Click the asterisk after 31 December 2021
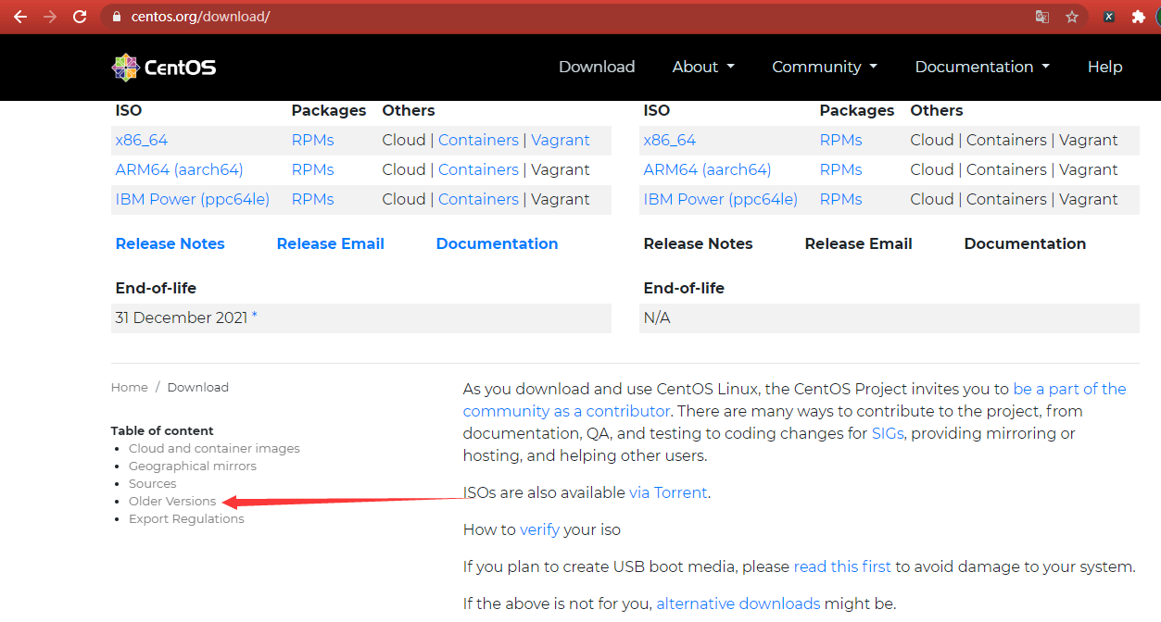 pyautogui.click(x=255, y=317)
